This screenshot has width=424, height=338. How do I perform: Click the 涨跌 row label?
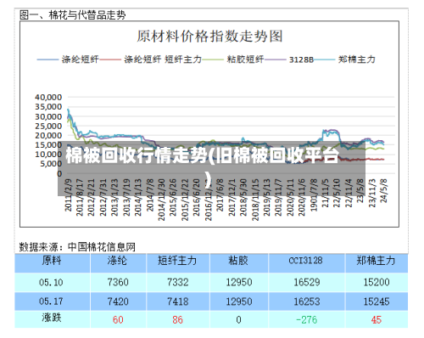[x=52, y=318]
